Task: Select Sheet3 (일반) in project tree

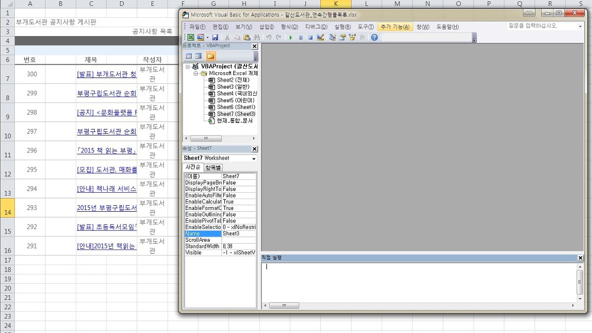Action: click(233, 87)
